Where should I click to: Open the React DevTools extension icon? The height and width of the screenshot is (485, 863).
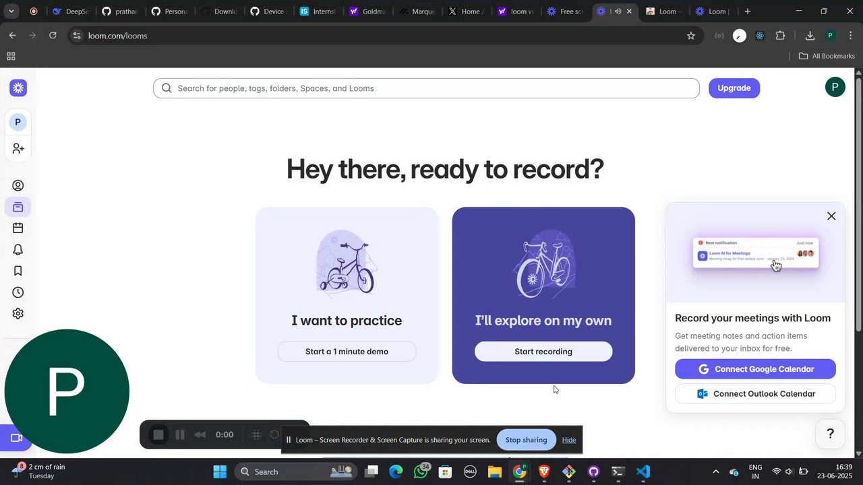tap(760, 36)
